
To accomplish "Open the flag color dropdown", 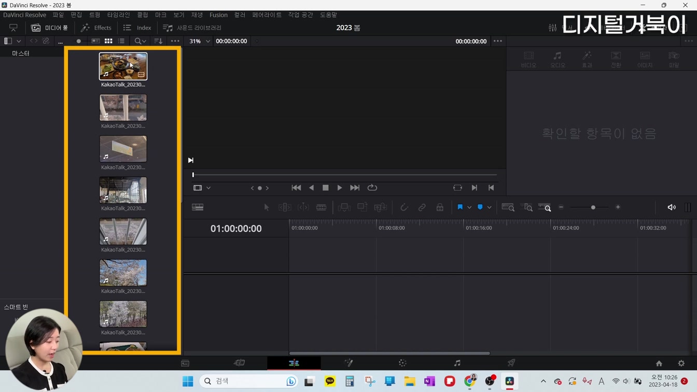I will pyautogui.click(x=469, y=207).
